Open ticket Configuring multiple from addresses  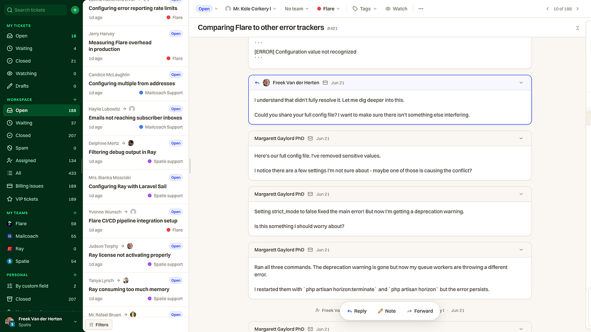136,84
